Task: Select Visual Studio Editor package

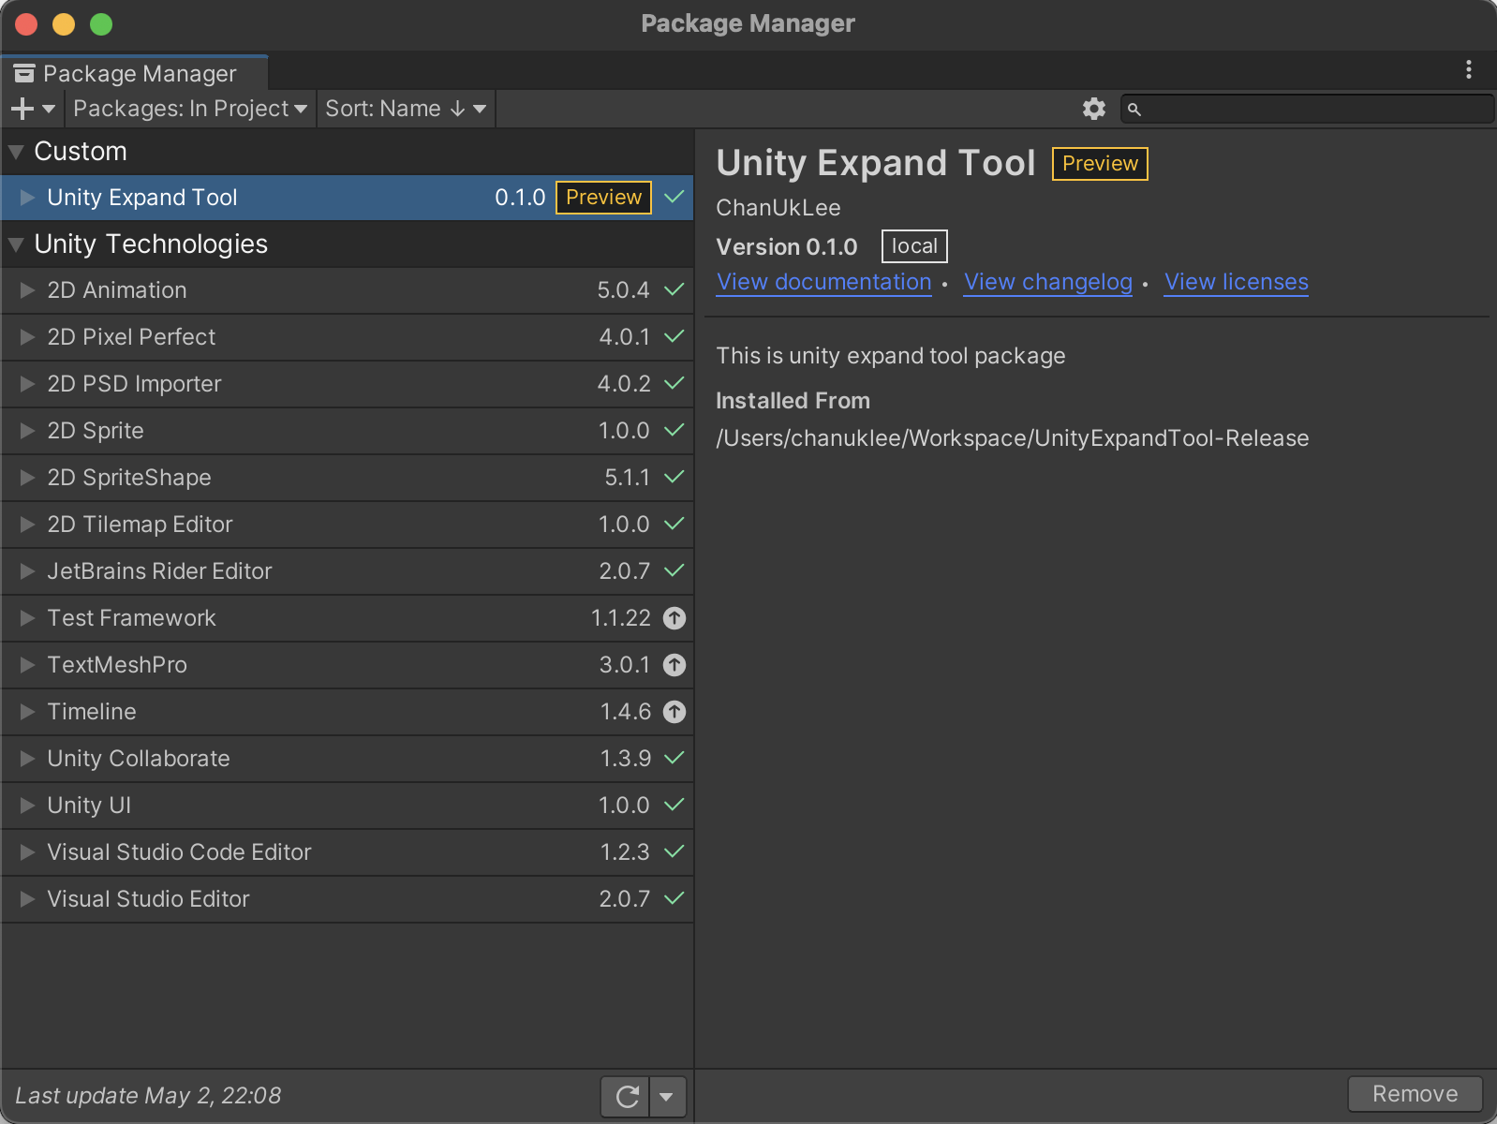Action: (x=347, y=899)
